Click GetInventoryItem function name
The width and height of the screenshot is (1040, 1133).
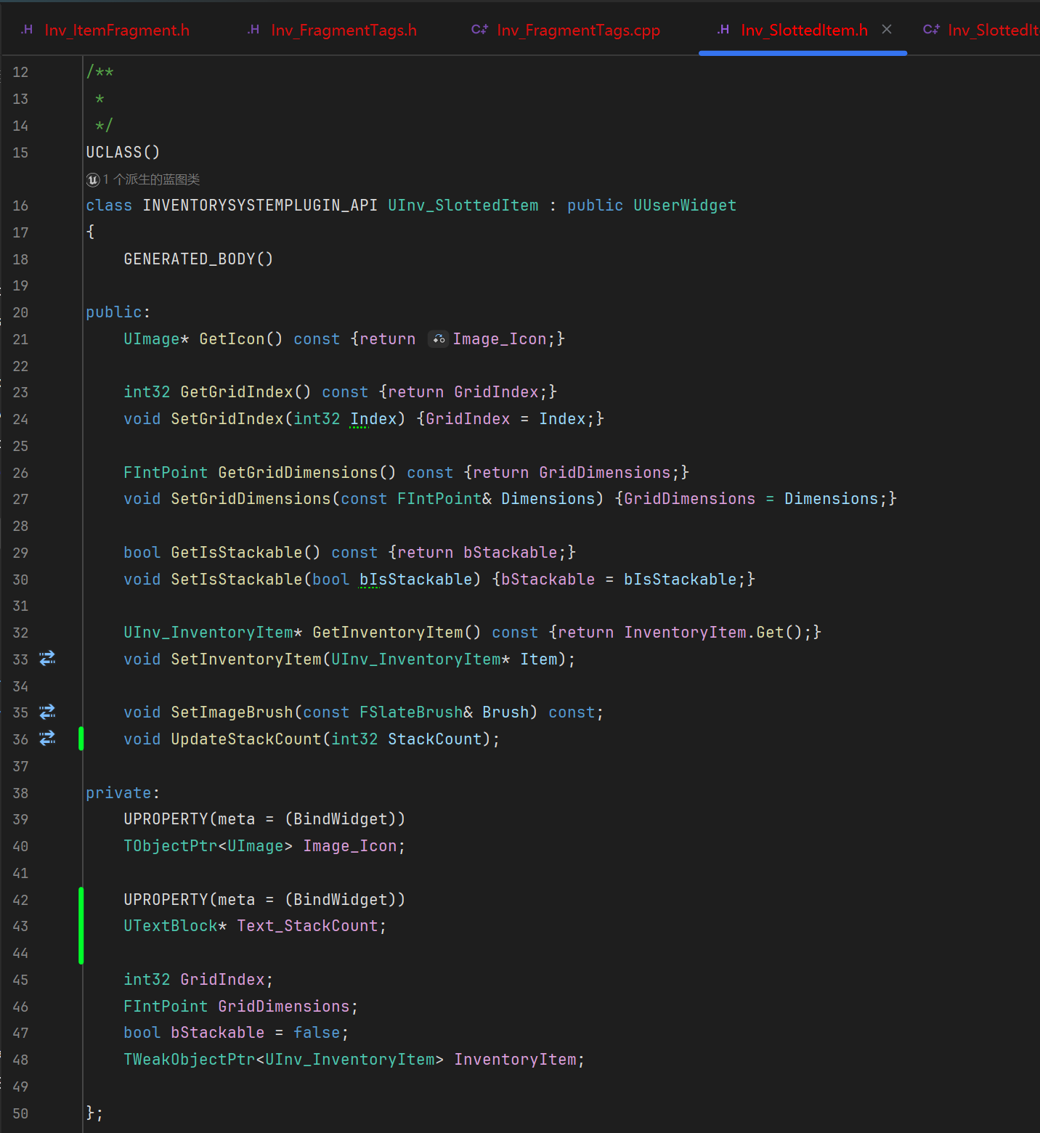388,633
